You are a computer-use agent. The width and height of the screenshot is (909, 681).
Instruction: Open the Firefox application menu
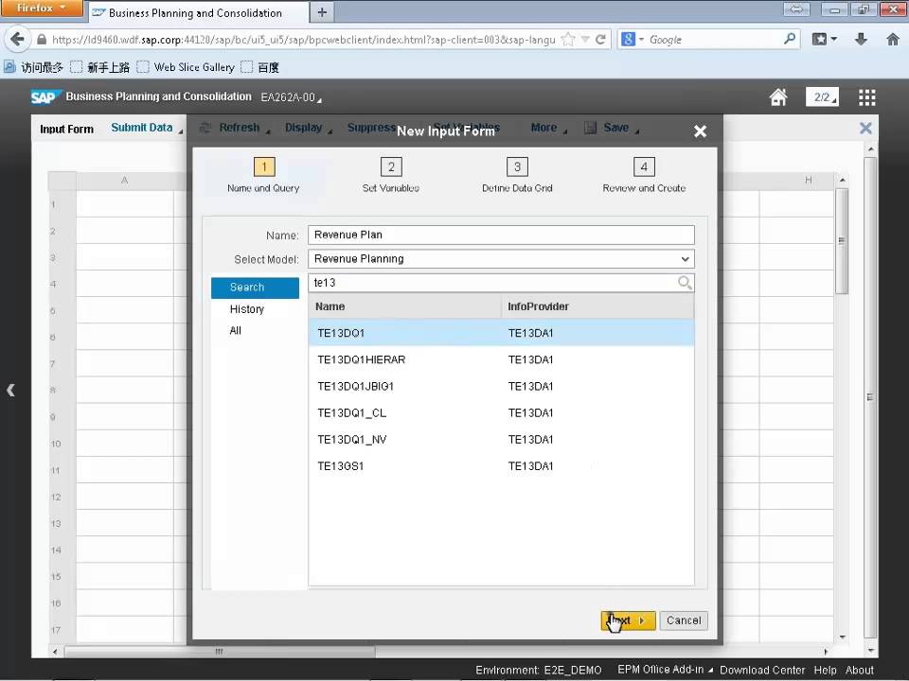[x=41, y=9]
